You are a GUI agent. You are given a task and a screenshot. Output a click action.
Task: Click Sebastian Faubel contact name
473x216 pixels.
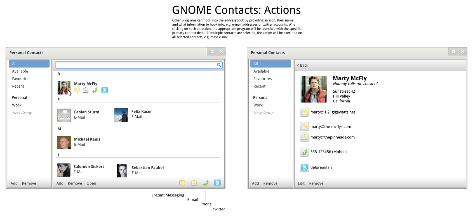(148, 168)
